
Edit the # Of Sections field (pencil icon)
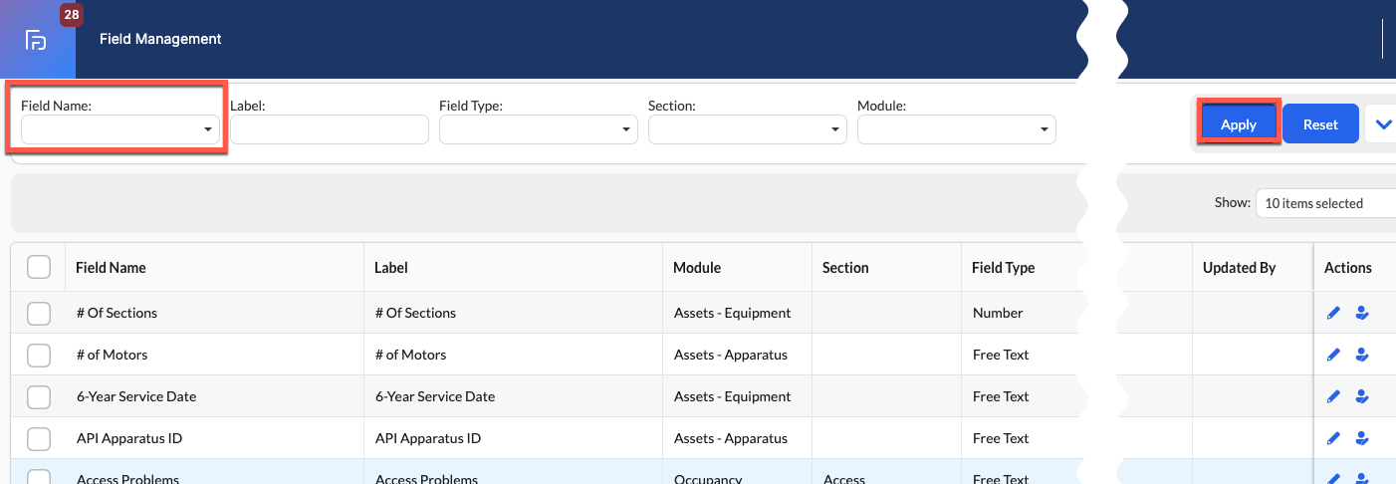(1334, 313)
